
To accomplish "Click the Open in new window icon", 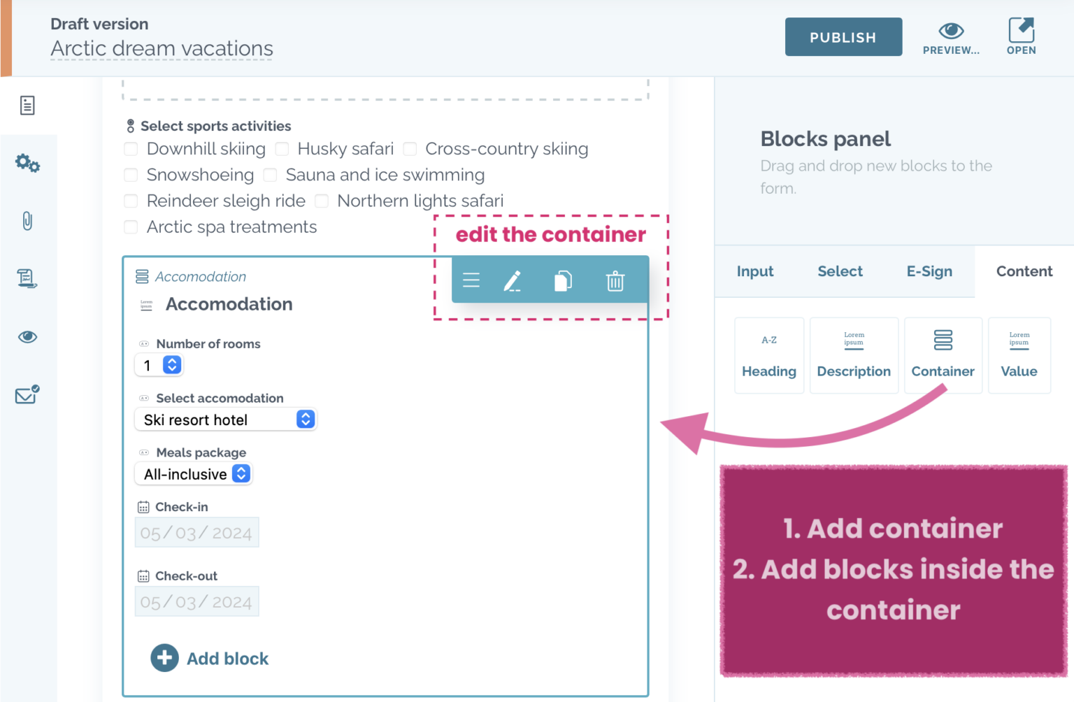I will (x=1021, y=36).
